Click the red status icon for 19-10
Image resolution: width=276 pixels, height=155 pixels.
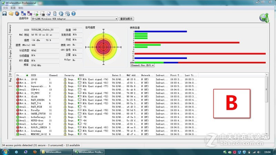pyautogui.click(x=18, y=80)
